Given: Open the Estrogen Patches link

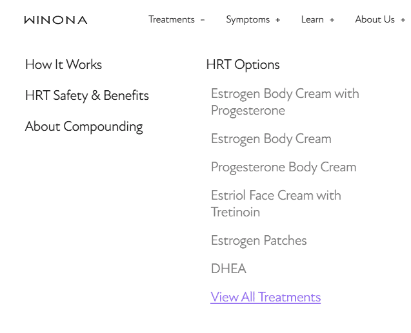Looking at the screenshot, I should pos(259,240).
